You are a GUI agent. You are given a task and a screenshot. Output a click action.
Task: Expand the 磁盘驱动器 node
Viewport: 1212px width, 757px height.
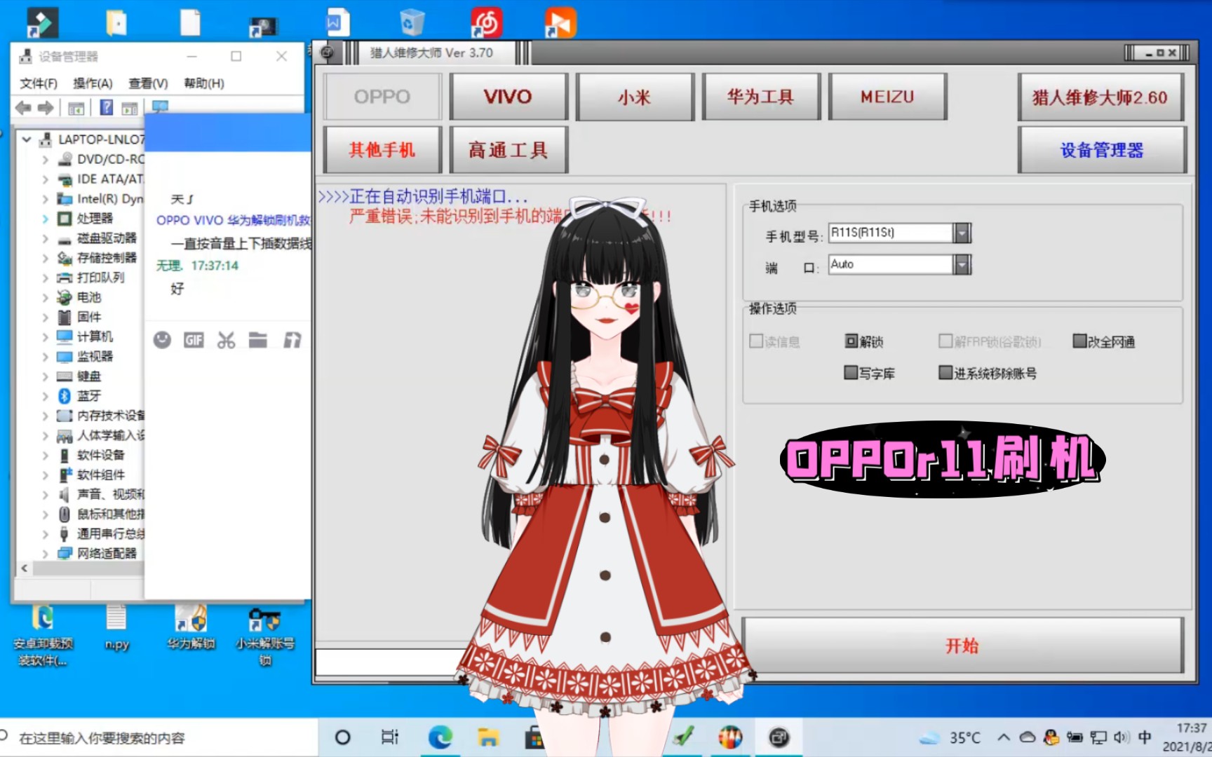[x=45, y=238]
